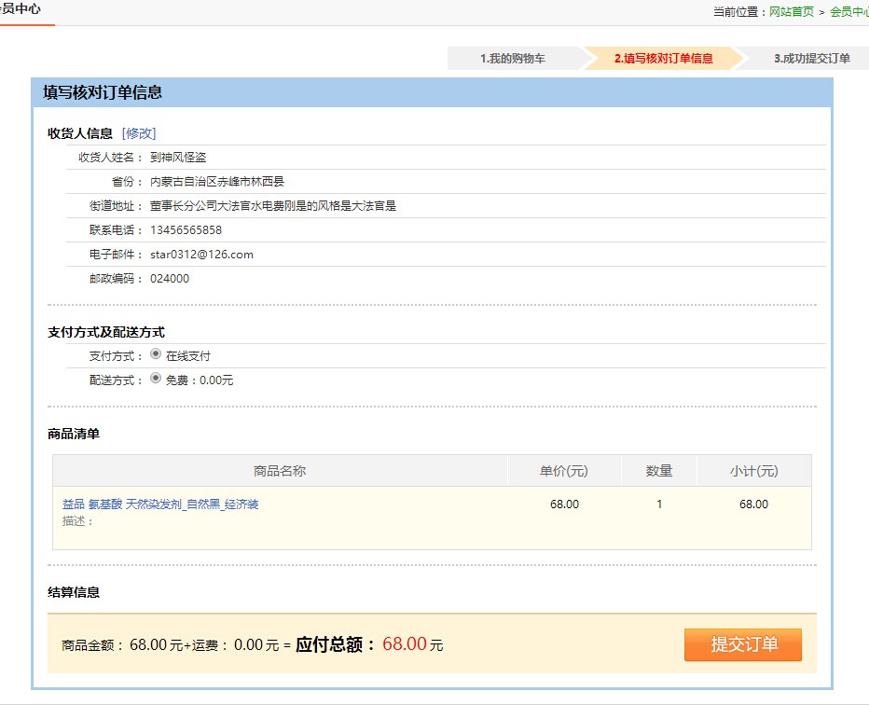Click the 收货人信息 section heading
Image resolution: width=869 pixels, height=705 pixels.
pyautogui.click(x=80, y=133)
